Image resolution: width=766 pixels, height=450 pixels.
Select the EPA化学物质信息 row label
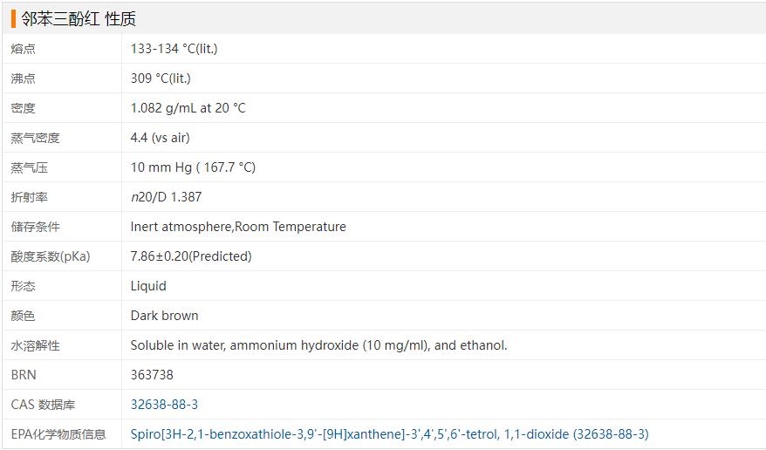(x=58, y=434)
